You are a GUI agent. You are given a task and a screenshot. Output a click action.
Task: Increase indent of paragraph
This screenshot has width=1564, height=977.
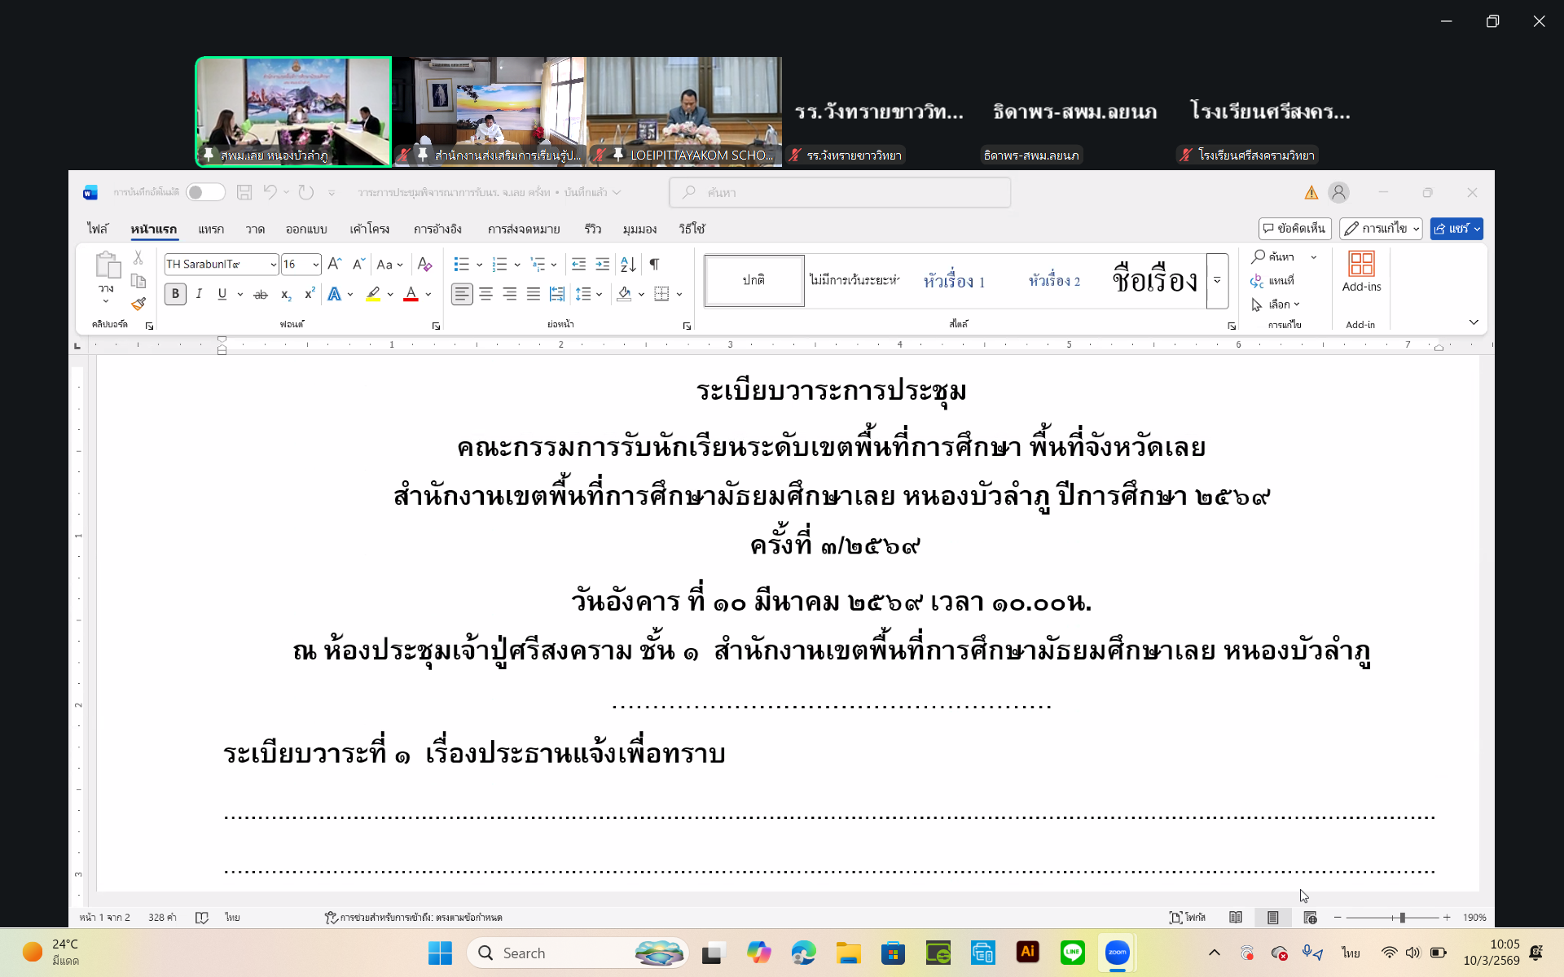click(x=603, y=264)
